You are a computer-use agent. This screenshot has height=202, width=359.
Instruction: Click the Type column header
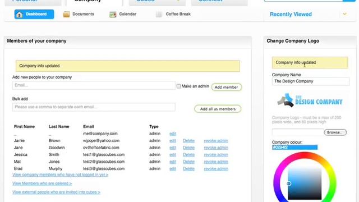(x=154, y=127)
